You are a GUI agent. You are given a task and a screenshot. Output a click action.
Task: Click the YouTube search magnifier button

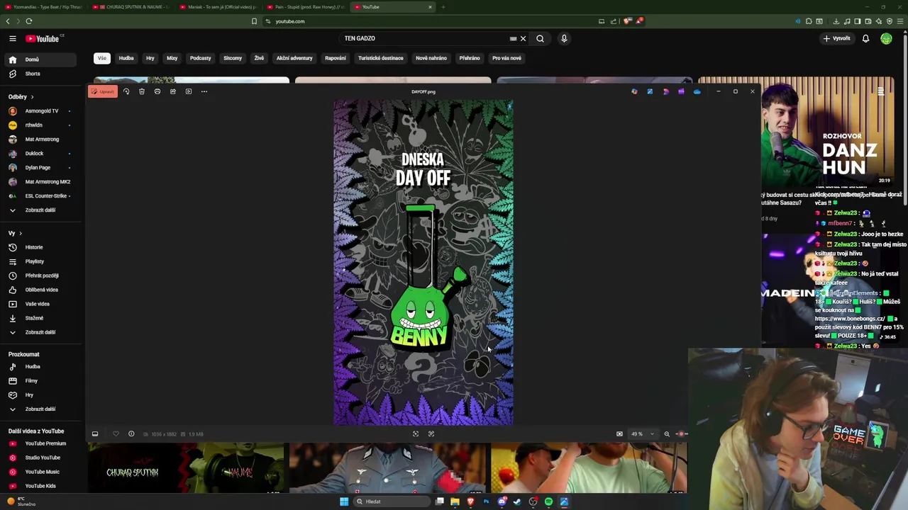pos(540,38)
